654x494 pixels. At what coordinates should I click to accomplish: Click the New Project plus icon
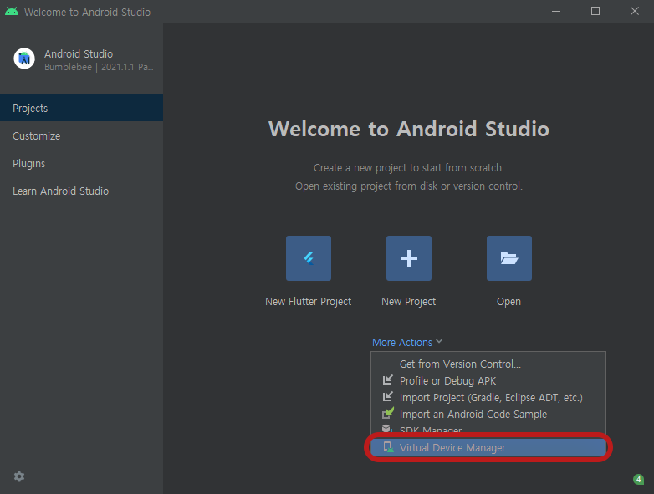tap(409, 258)
